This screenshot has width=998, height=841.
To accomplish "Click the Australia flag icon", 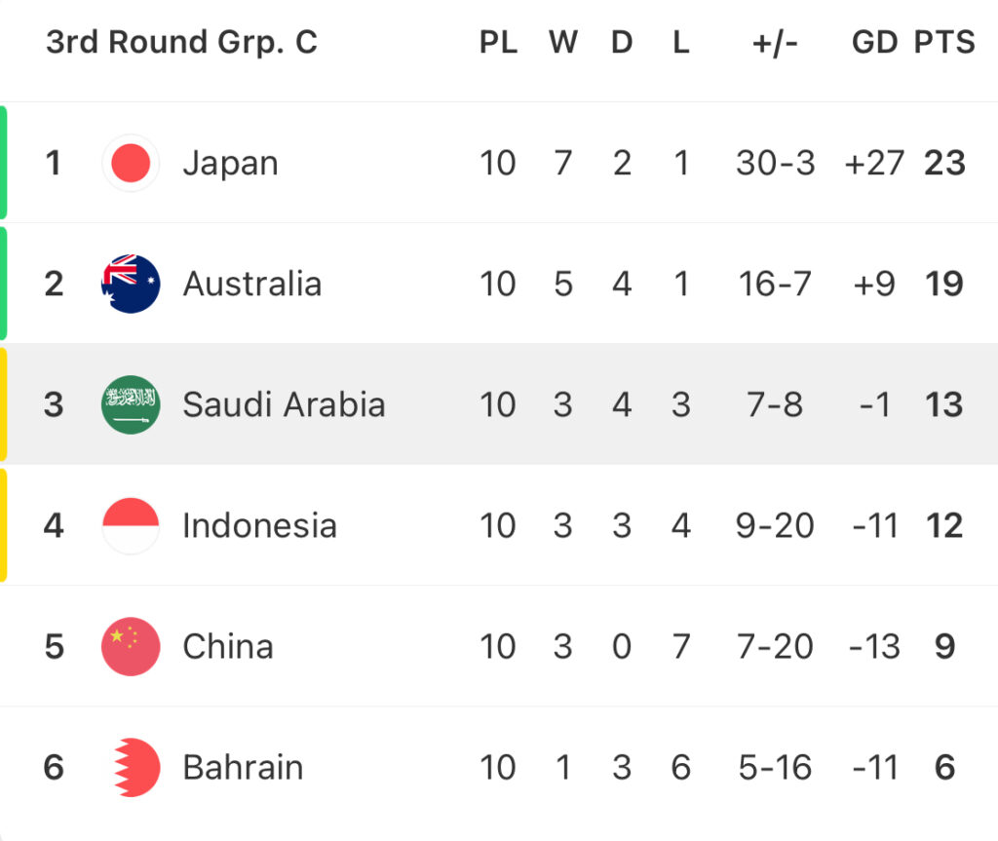I will [131, 284].
